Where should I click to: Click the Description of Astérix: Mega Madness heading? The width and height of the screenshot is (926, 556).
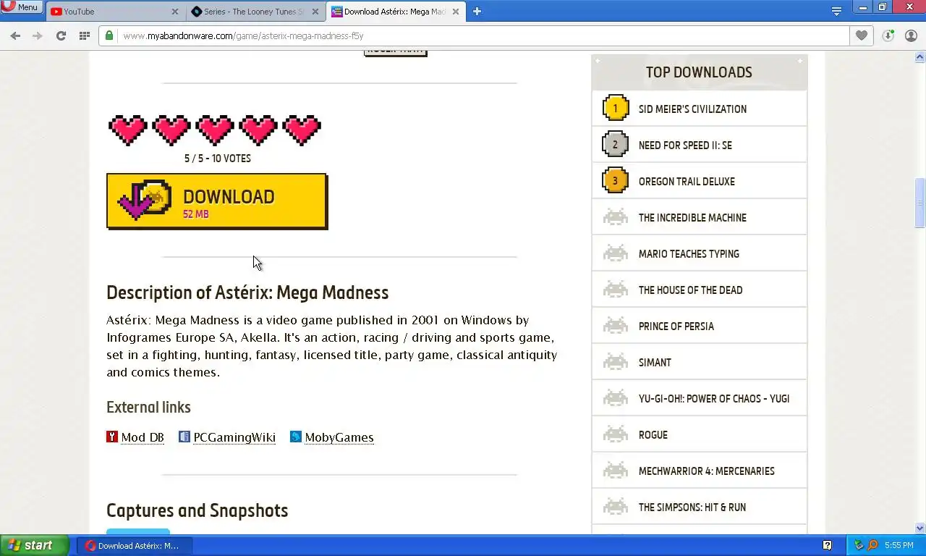(247, 292)
